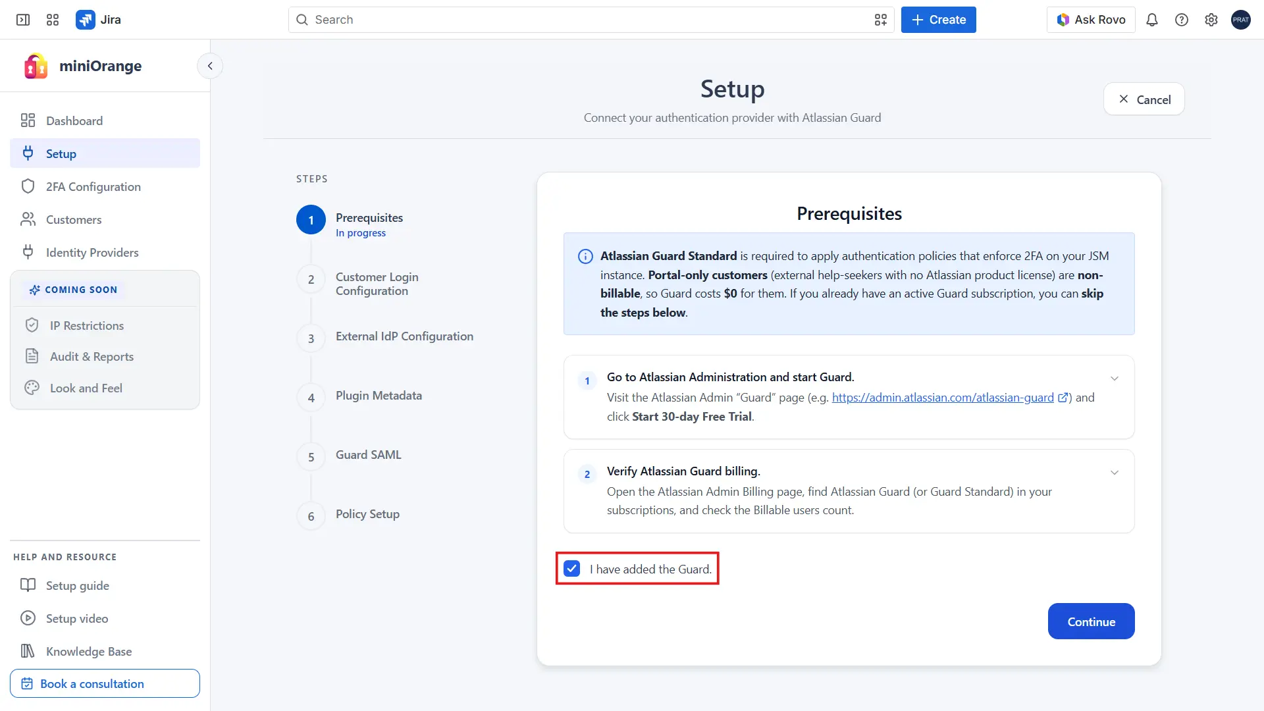1264x711 pixels.
Task: Click the calendar icon in Book a consultation
Action: coord(27,683)
